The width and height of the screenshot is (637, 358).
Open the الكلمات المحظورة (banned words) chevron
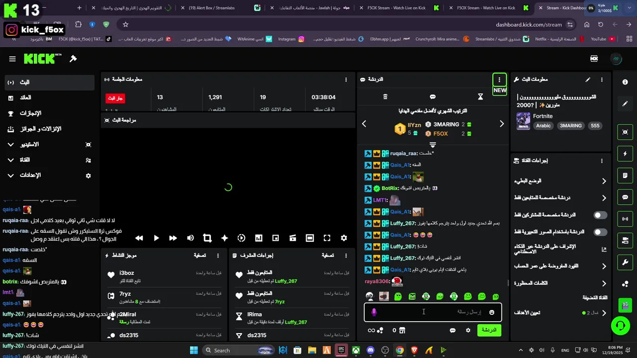point(604,283)
